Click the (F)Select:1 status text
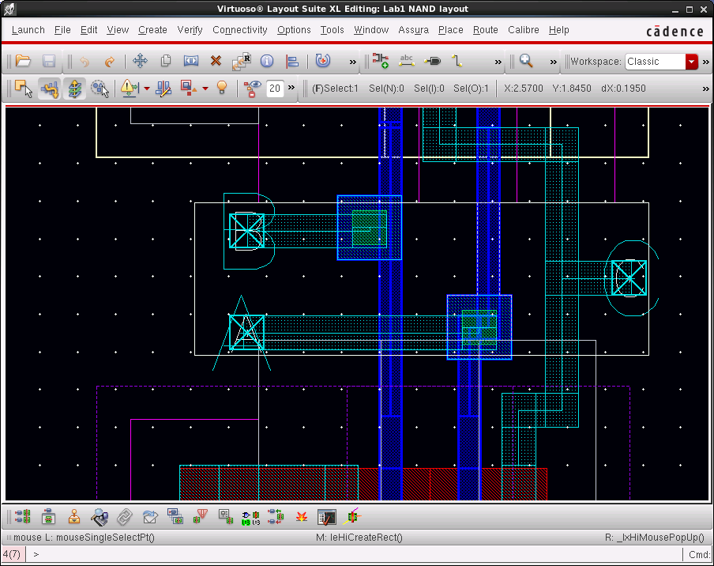Screen dimensions: 714x566 coord(335,89)
